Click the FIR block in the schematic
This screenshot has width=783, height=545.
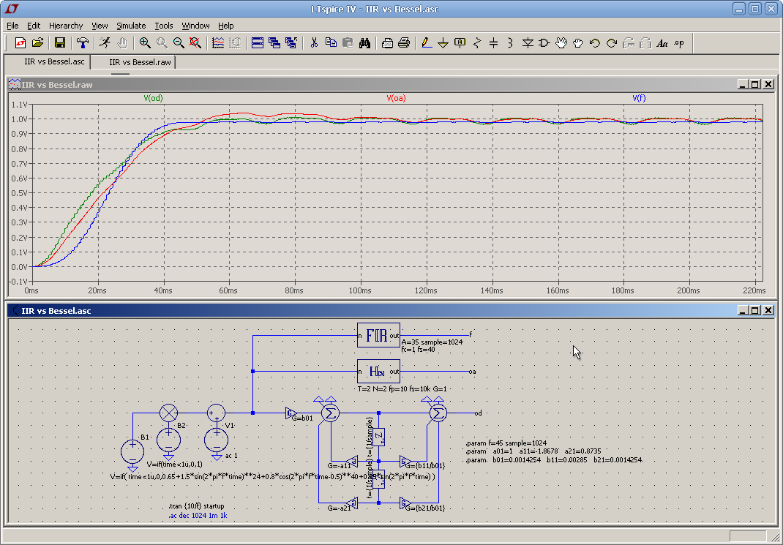(x=378, y=337)
